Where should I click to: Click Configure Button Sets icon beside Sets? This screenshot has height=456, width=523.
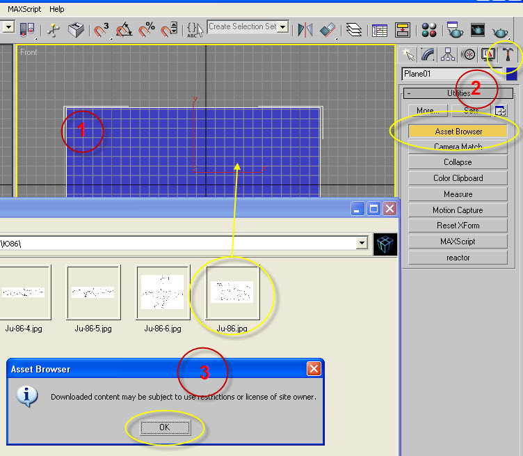pos(500,111)
